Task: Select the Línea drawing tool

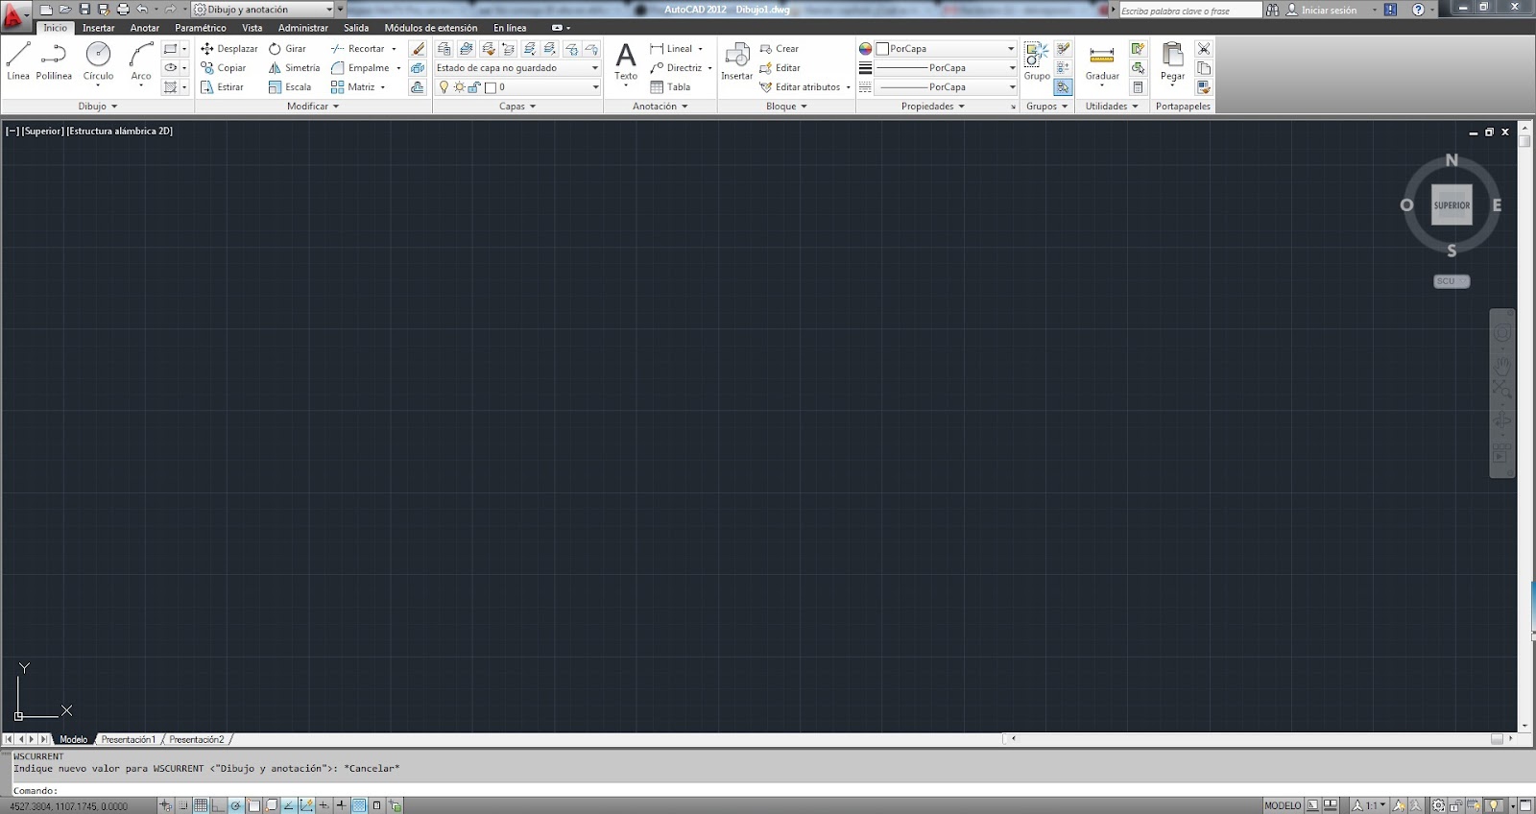Action: coord(18,61)
